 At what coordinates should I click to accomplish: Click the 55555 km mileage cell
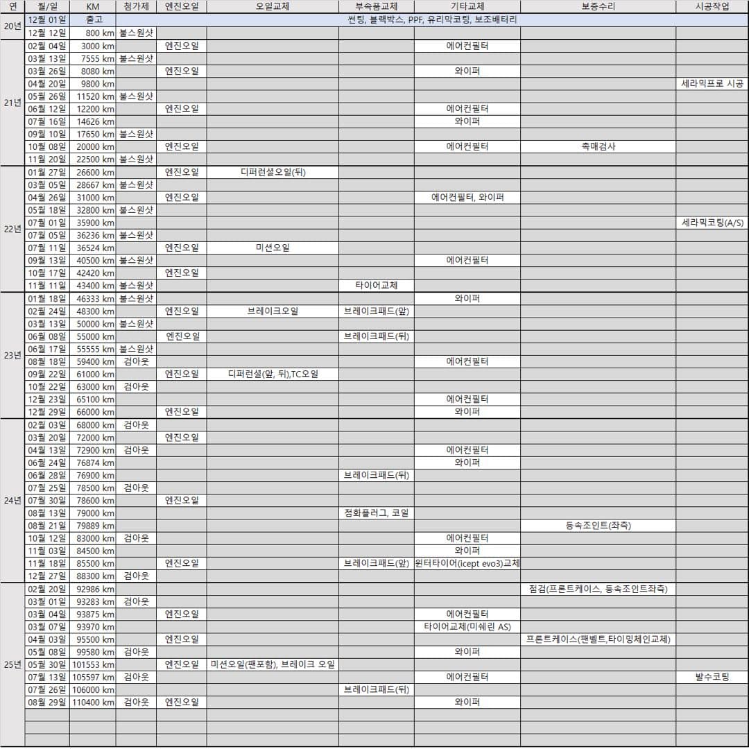[x=93, y=349]
